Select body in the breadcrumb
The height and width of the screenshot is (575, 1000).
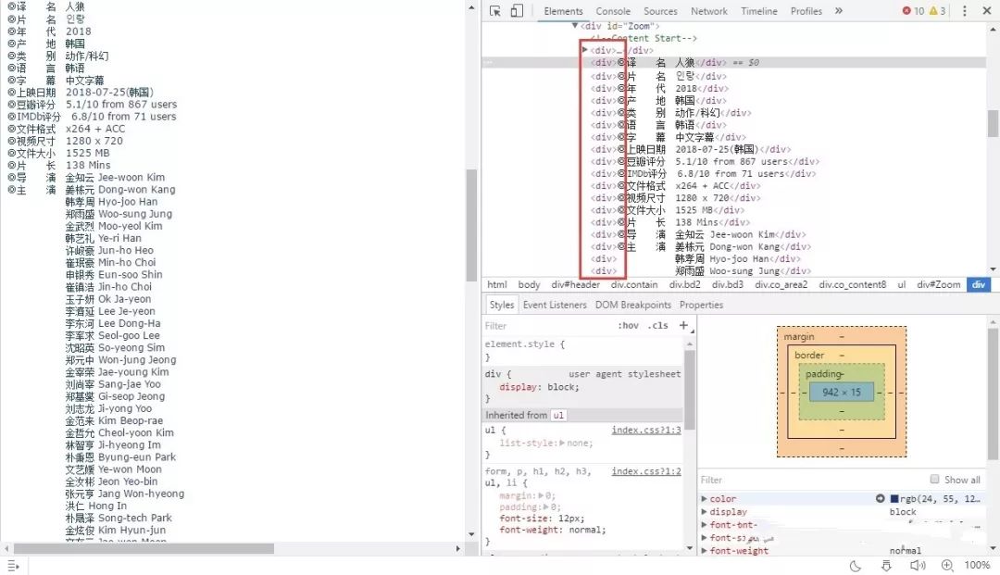(529, 284)
